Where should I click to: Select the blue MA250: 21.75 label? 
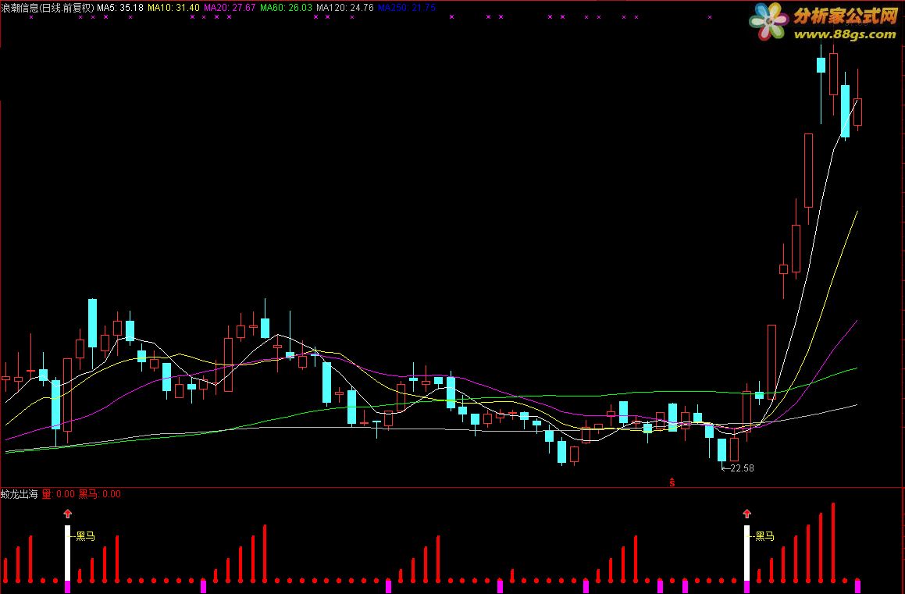point(407,8)
